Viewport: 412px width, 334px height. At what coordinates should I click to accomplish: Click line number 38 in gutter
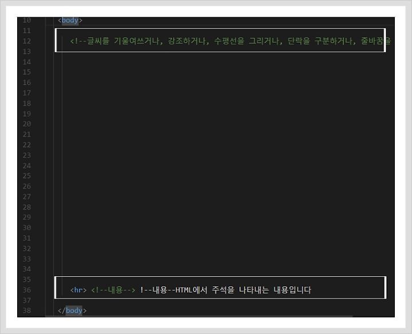(27, 311)
